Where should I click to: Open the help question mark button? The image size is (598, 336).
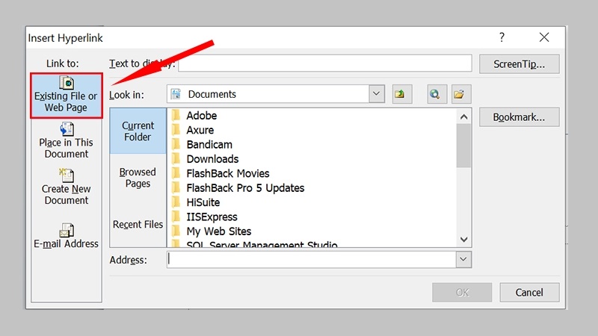pyautogui.click(x=502, y=37)
